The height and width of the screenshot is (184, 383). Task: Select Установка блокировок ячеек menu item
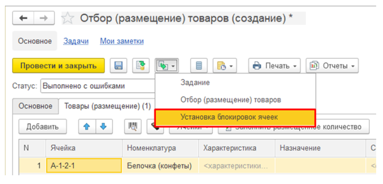pos(235,117)
